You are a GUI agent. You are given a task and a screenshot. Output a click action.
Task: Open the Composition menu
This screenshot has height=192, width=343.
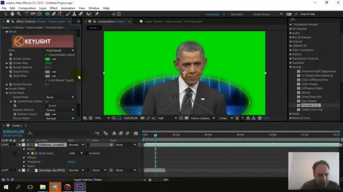[x=27, y=8]
